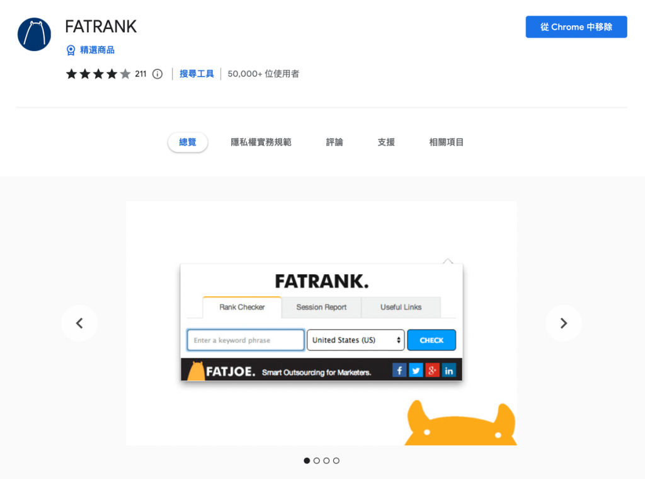Click the Facebook icon in FATJOE banner
This screenshot has width=645, height=479.
pyautogui.click(x=399, y=370)
